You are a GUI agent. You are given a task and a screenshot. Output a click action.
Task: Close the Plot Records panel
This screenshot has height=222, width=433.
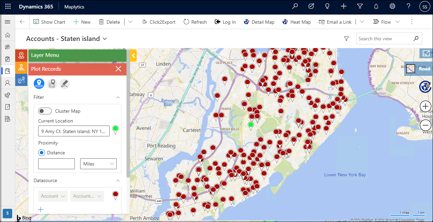pos(118,69)
